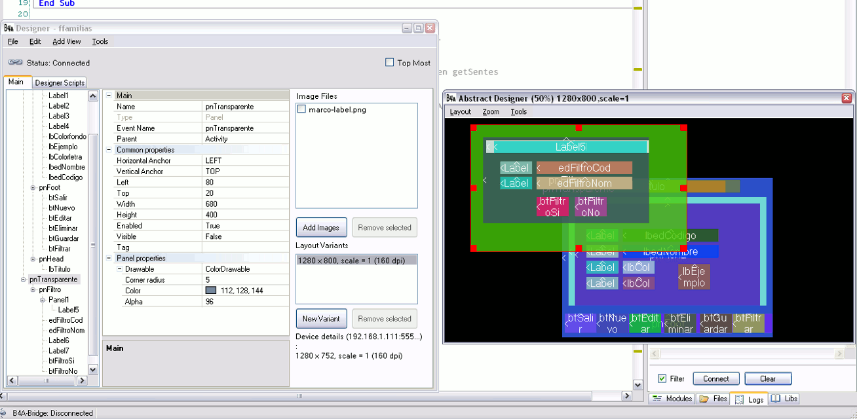This screenshot has width=857, height=419.
Task: Collapse the Drawable property node
Action: 120,269
